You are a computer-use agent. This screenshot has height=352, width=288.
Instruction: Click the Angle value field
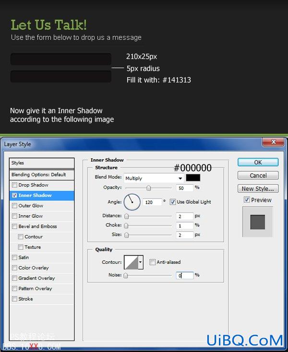152,202
